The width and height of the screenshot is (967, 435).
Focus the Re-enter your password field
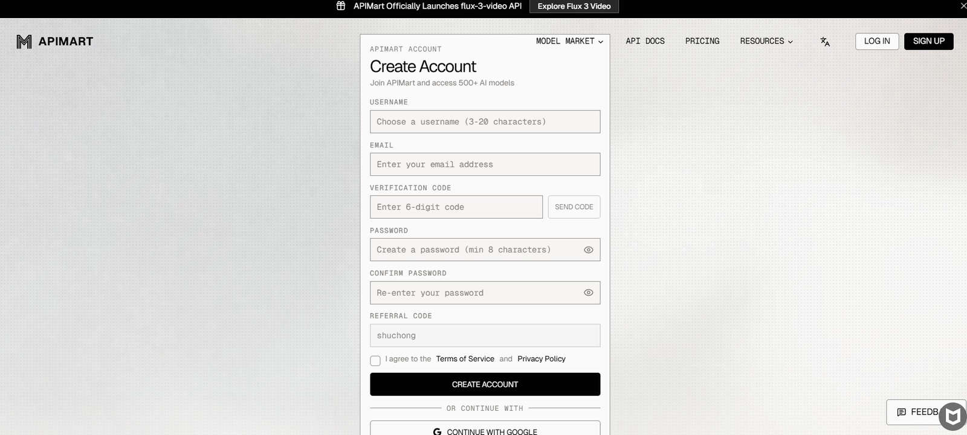(x=485, y=293)
